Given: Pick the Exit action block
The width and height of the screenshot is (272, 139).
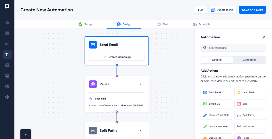Looking at the screenshot, I should (250, 104).
